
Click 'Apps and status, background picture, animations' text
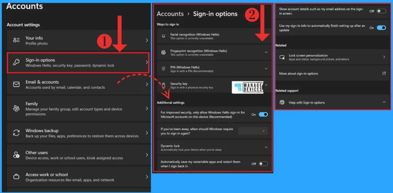pos(319,59)
